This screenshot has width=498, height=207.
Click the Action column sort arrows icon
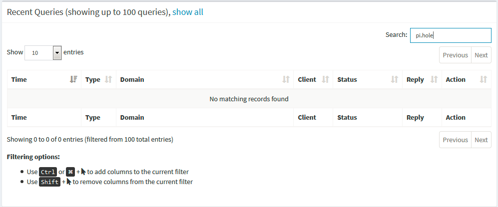point(484,79)
